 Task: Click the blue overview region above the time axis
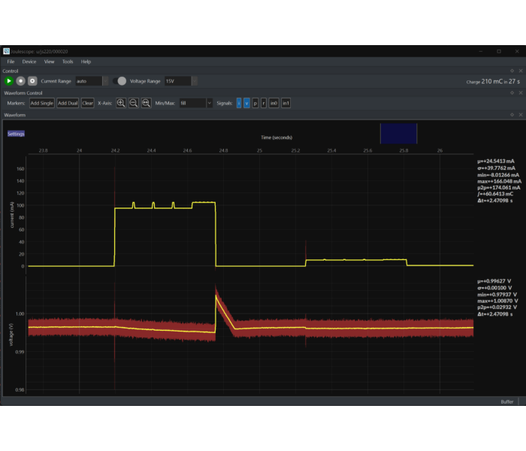pyautogui.click(x=398, y=133)
